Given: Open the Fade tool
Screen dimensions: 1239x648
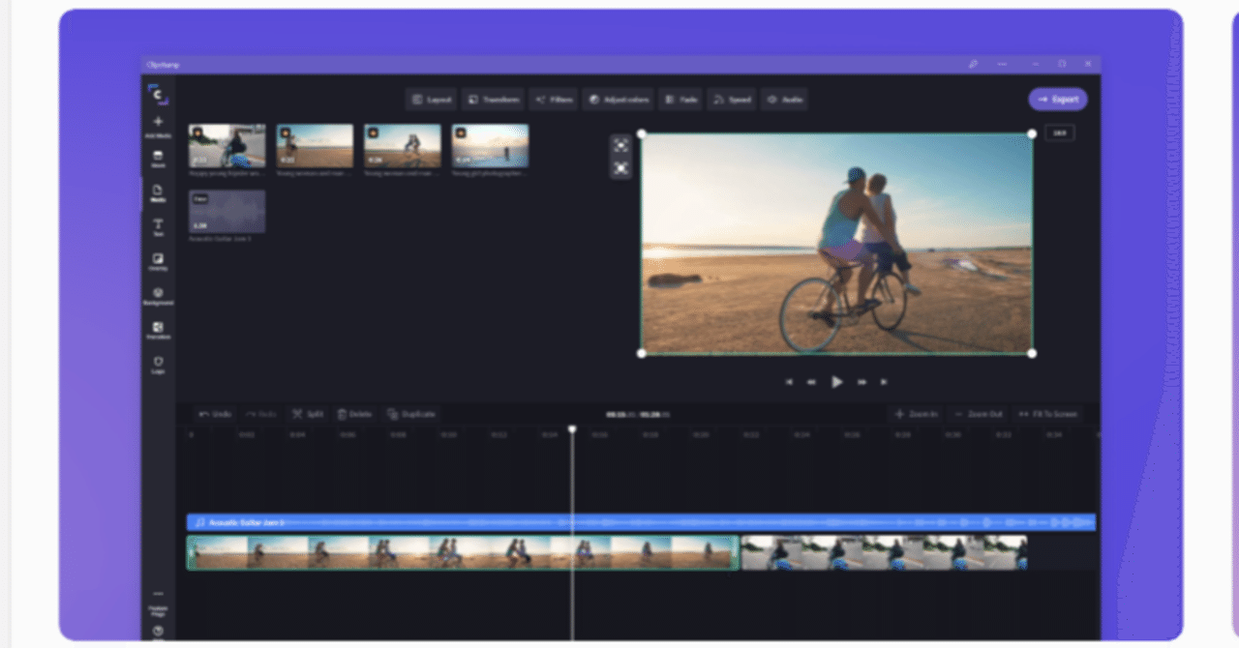Looking at the screenshot, I should 681,100.
